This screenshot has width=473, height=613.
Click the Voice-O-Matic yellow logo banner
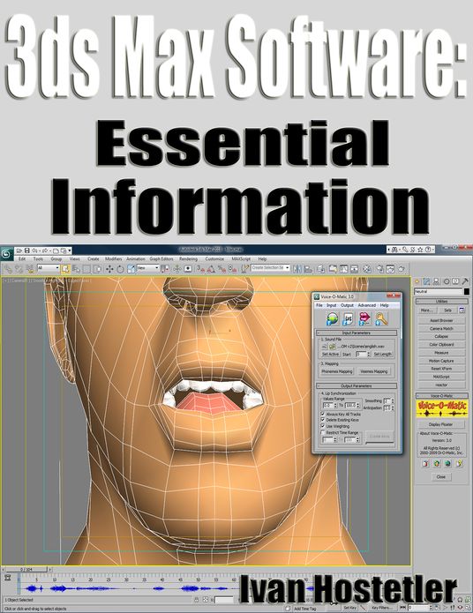[442, 408]
